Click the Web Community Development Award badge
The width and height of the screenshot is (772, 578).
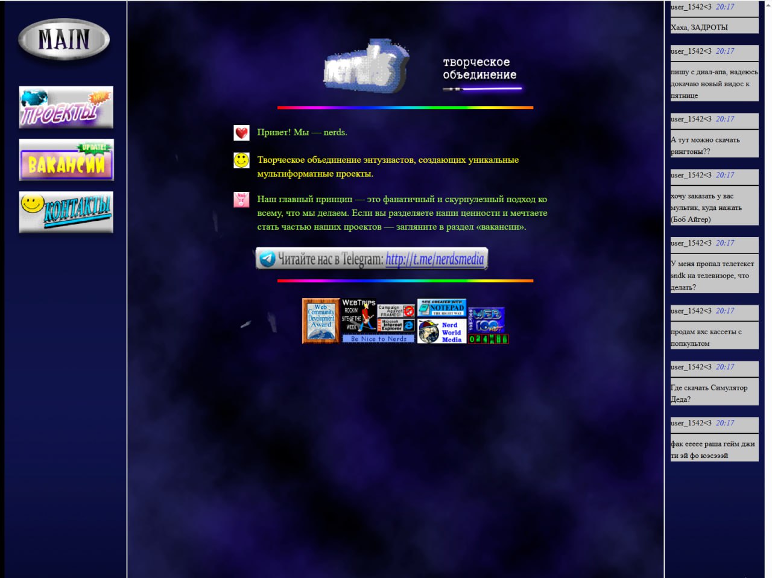click(320, 321)
